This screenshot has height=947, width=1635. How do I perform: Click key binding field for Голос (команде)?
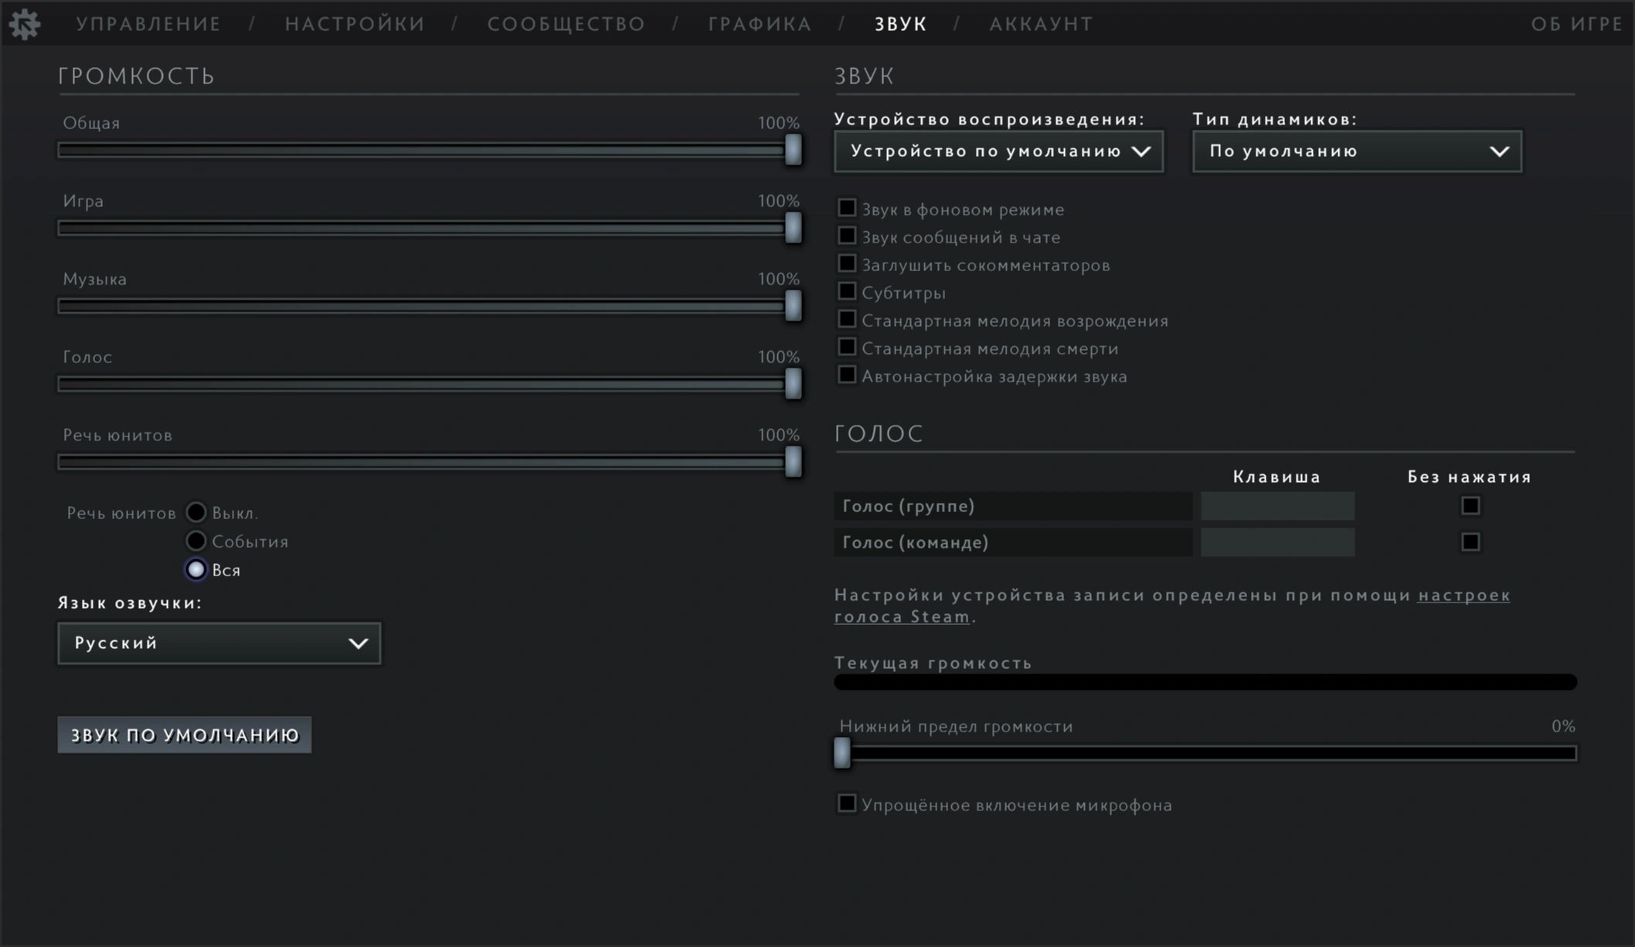click(x=1276, y=542)
